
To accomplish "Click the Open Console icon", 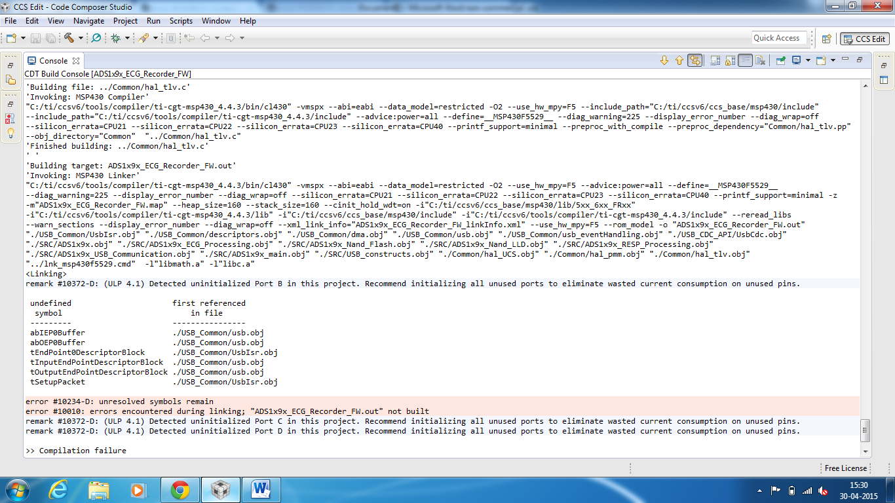I will click(x=821, y=60).
